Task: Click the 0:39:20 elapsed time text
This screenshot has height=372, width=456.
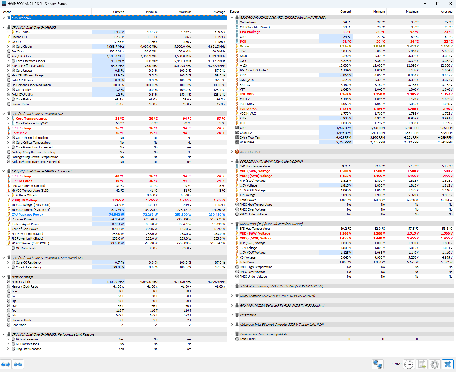Action: click(x=396, y=364)
